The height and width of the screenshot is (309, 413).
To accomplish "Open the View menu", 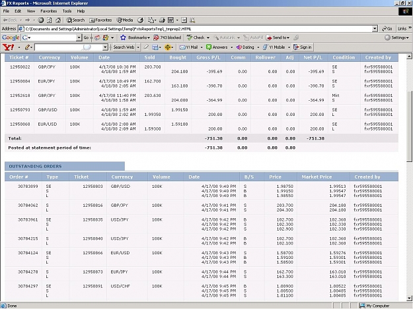I will (31, 11).
